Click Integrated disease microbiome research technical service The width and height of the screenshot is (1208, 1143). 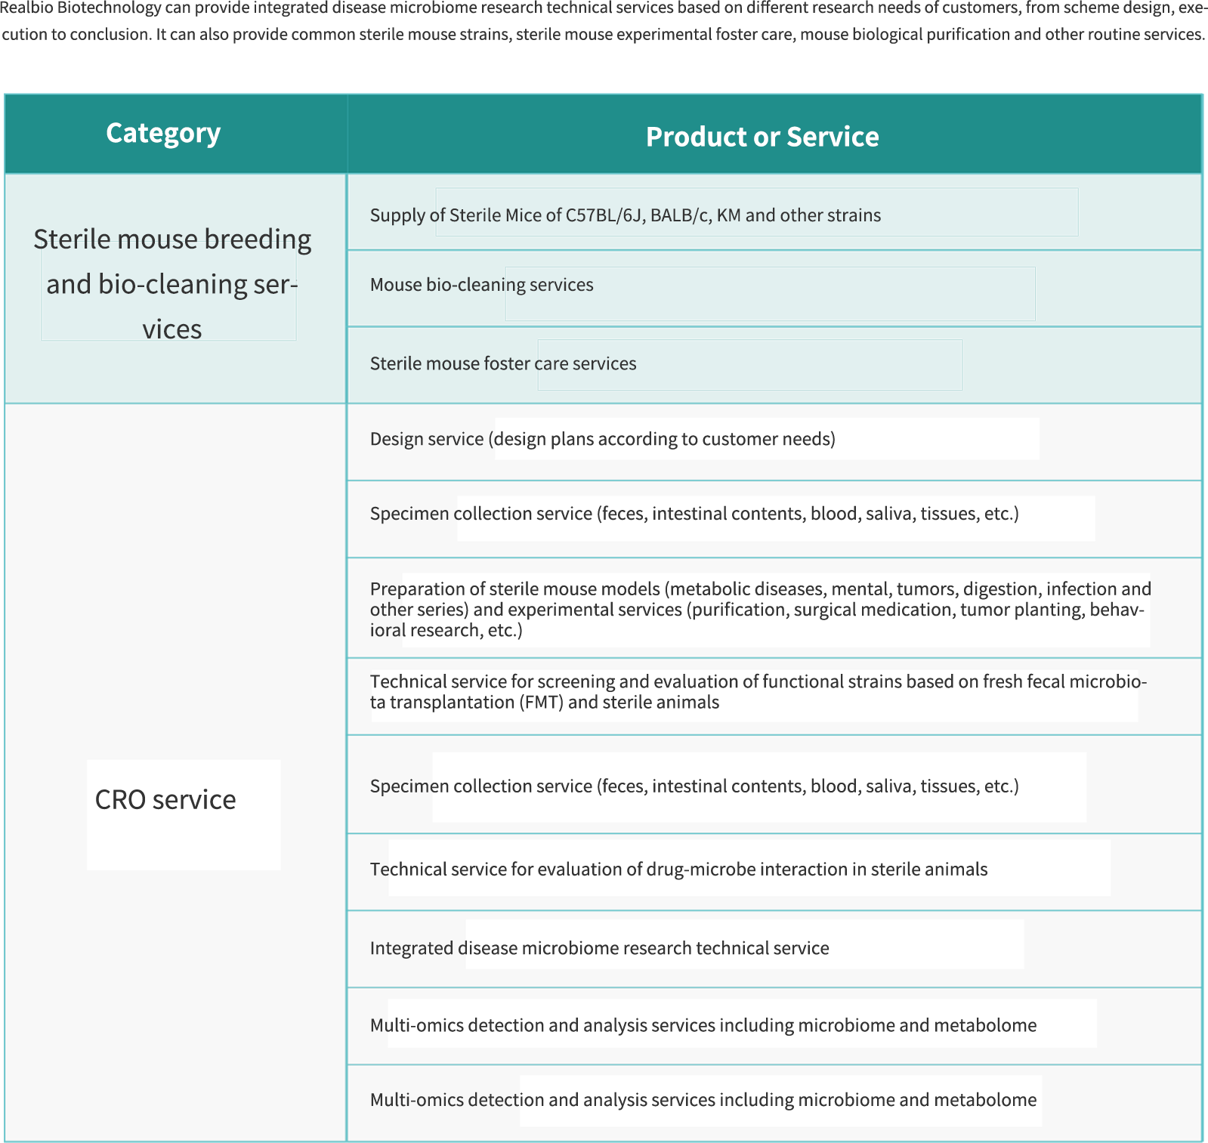pyautogui.click(x=599, y=949)
